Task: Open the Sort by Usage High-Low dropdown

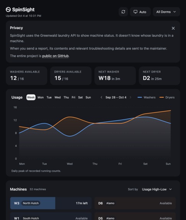Action: tap(157, 189)
